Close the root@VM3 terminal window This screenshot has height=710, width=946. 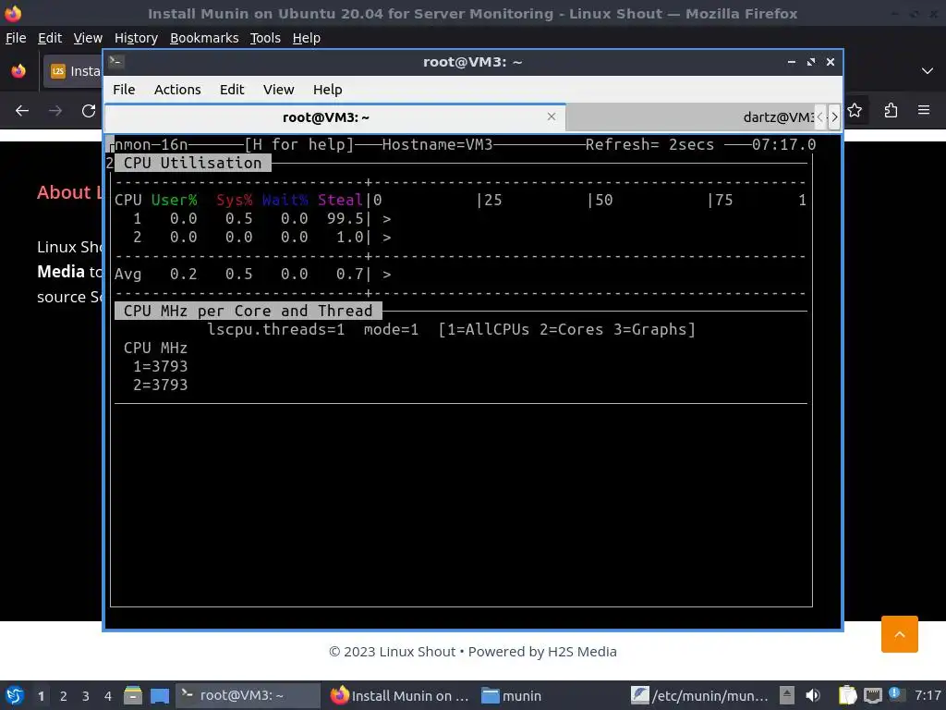pos(831,62)
